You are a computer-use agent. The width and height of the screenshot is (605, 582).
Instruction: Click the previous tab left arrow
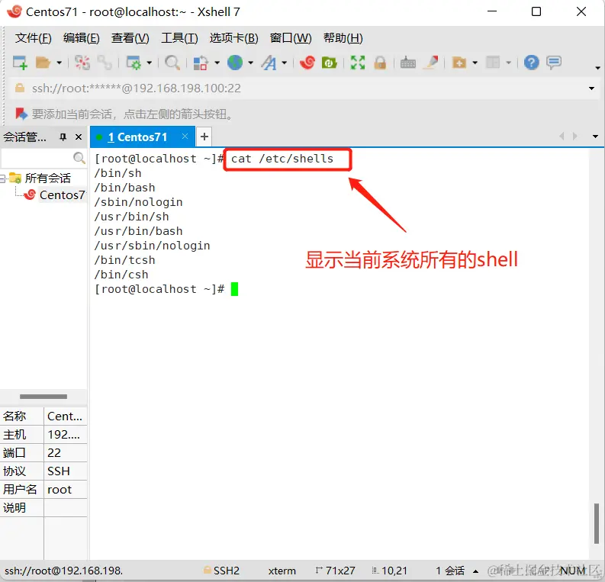(562, 136)
